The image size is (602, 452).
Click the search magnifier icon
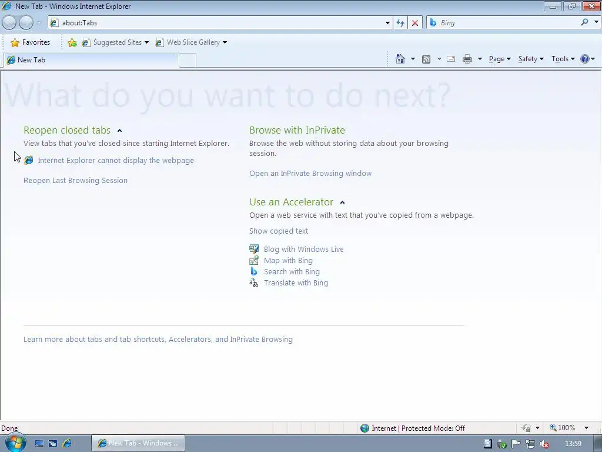pos(585,22)
